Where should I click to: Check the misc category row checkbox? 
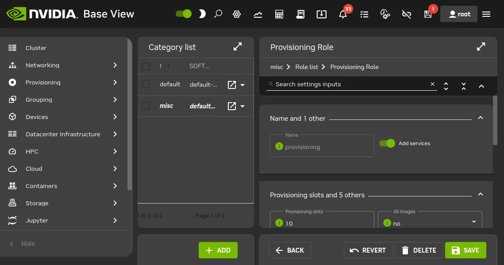tap(146, 106)
